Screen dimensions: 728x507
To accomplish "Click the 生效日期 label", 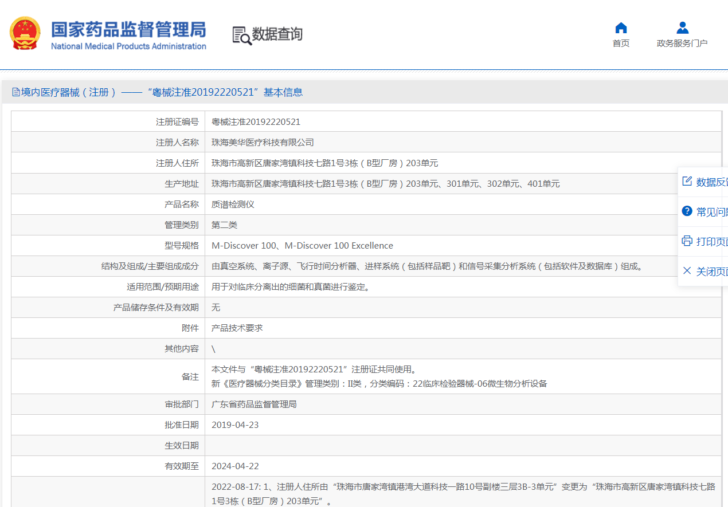I will click(x=182, y=446).
